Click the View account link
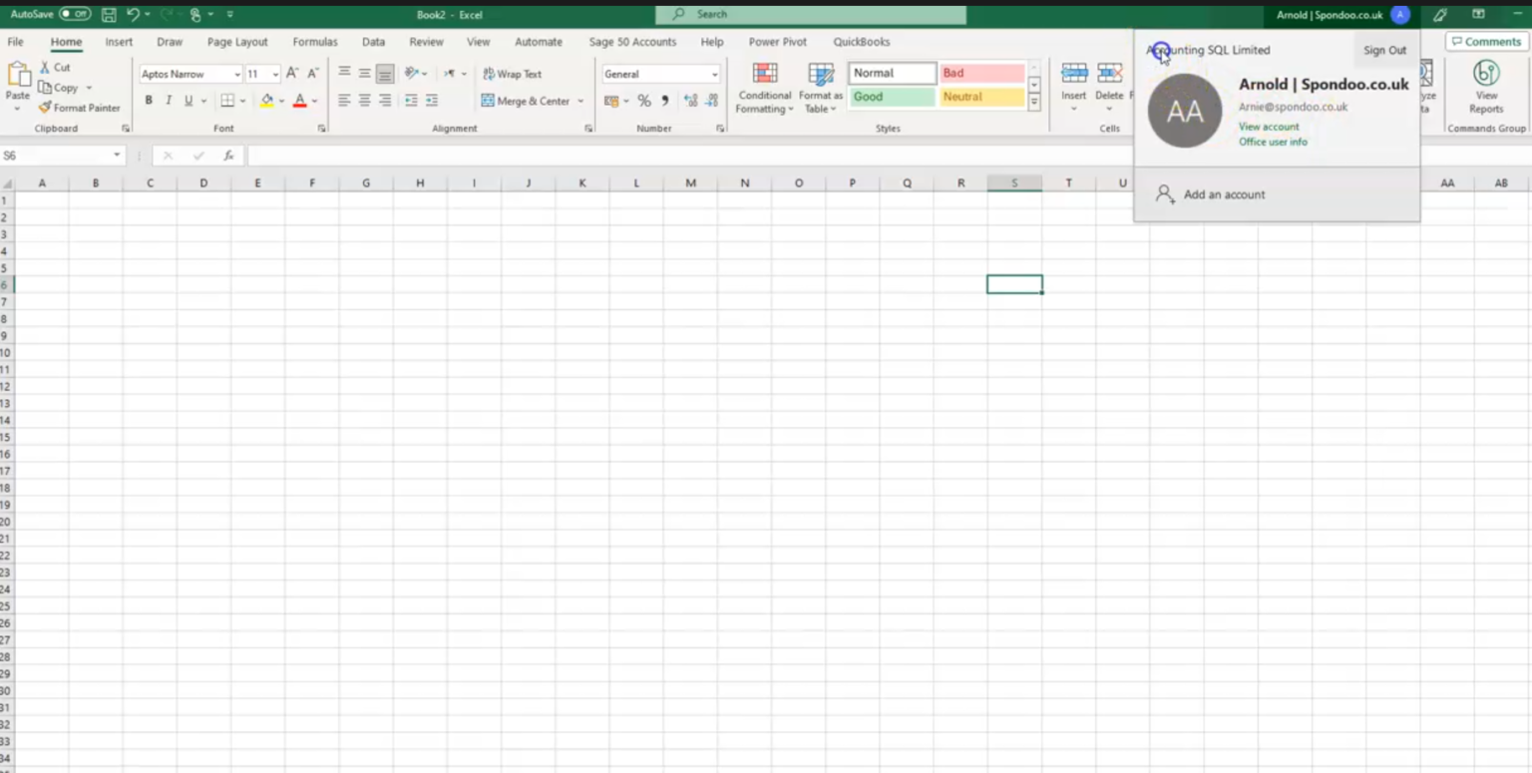Image resolution: width=1532 pixels, height=773 pixels. coord(1268,126)
